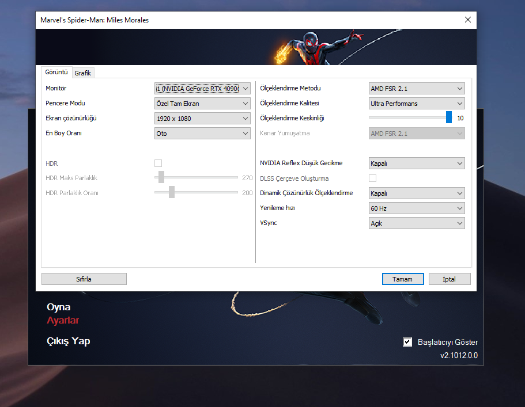Viewport: 525px width, 407px height.
Task: Click the HDR Parlaklık Oranı slider handle
Action: tap(172, 192)
